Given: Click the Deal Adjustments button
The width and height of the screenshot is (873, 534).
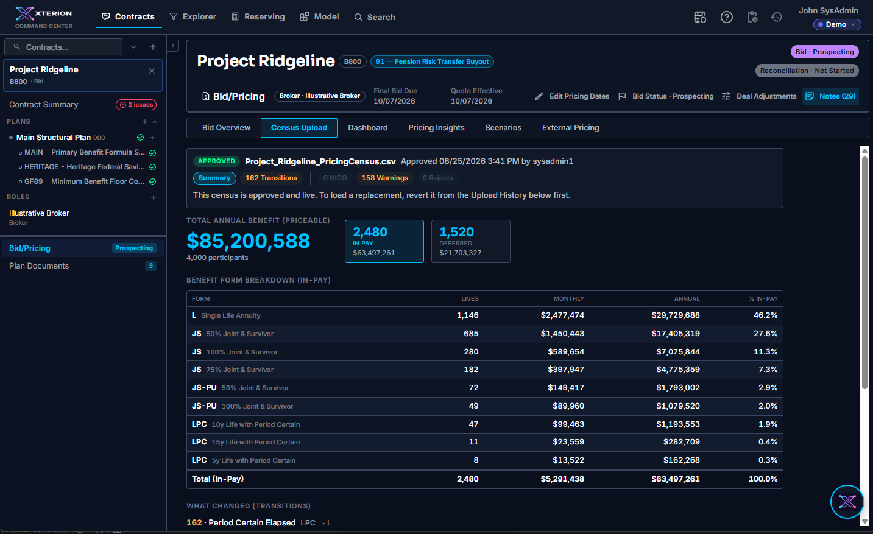Looking at the screenshot, I should point(759,96).
